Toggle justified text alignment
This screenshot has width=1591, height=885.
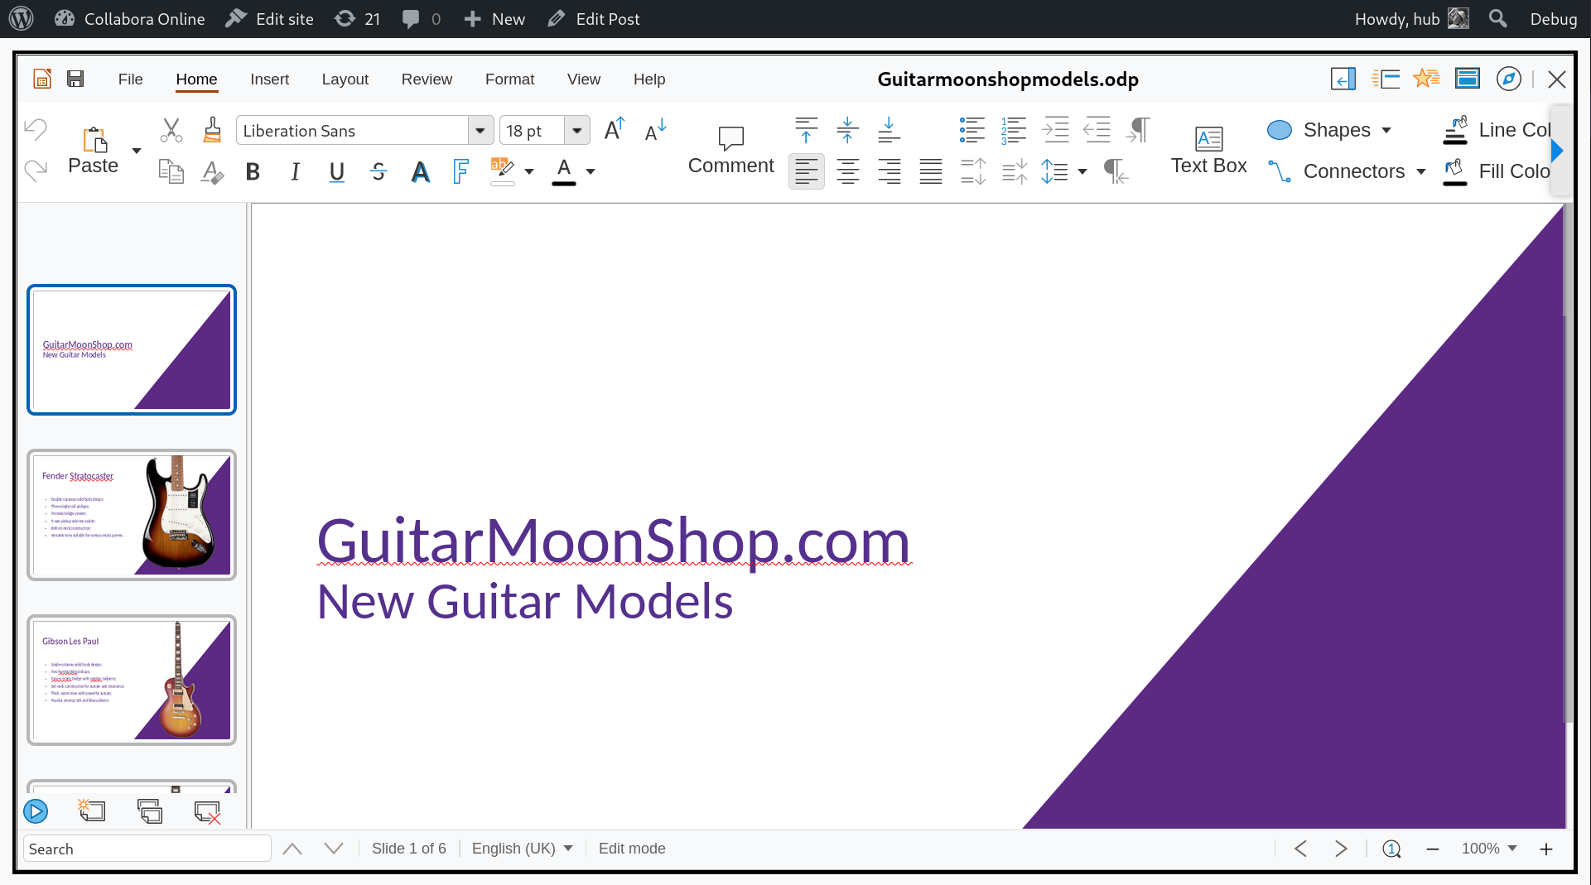(x=931, y=171)
